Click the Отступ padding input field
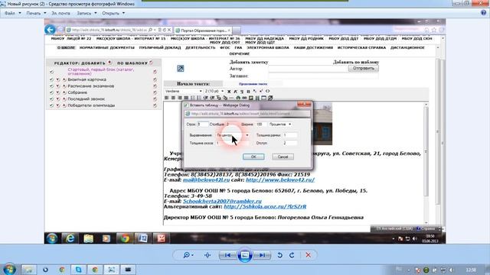The width and height of the screenshot is (490, 275). 290,143
